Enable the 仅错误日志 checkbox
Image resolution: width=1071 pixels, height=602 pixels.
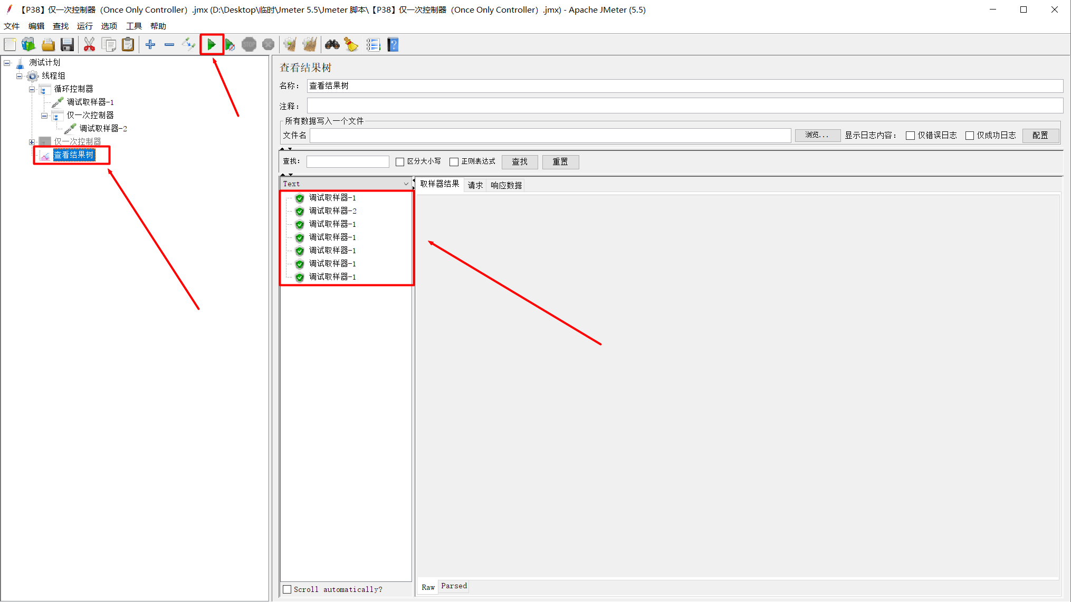pyautogui.click(x=910, y=136)
